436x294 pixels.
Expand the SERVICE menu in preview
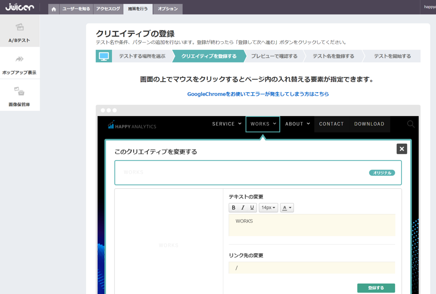coord(227,124)
